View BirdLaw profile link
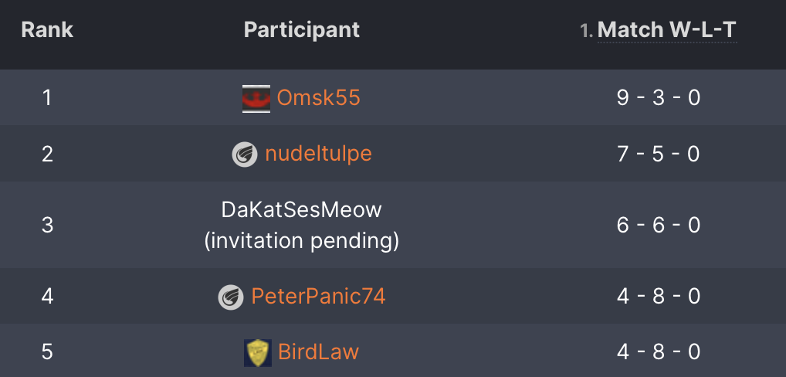The width and height of the screenshot is (786, 377). [318, 352]
